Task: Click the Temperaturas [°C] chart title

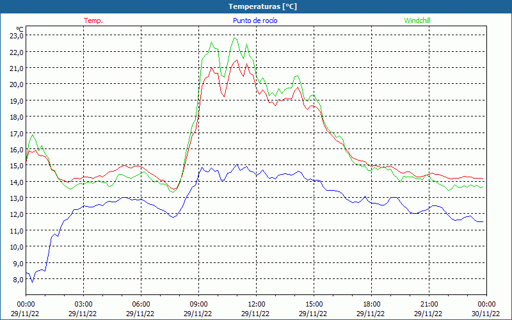Action: (262, 6)
